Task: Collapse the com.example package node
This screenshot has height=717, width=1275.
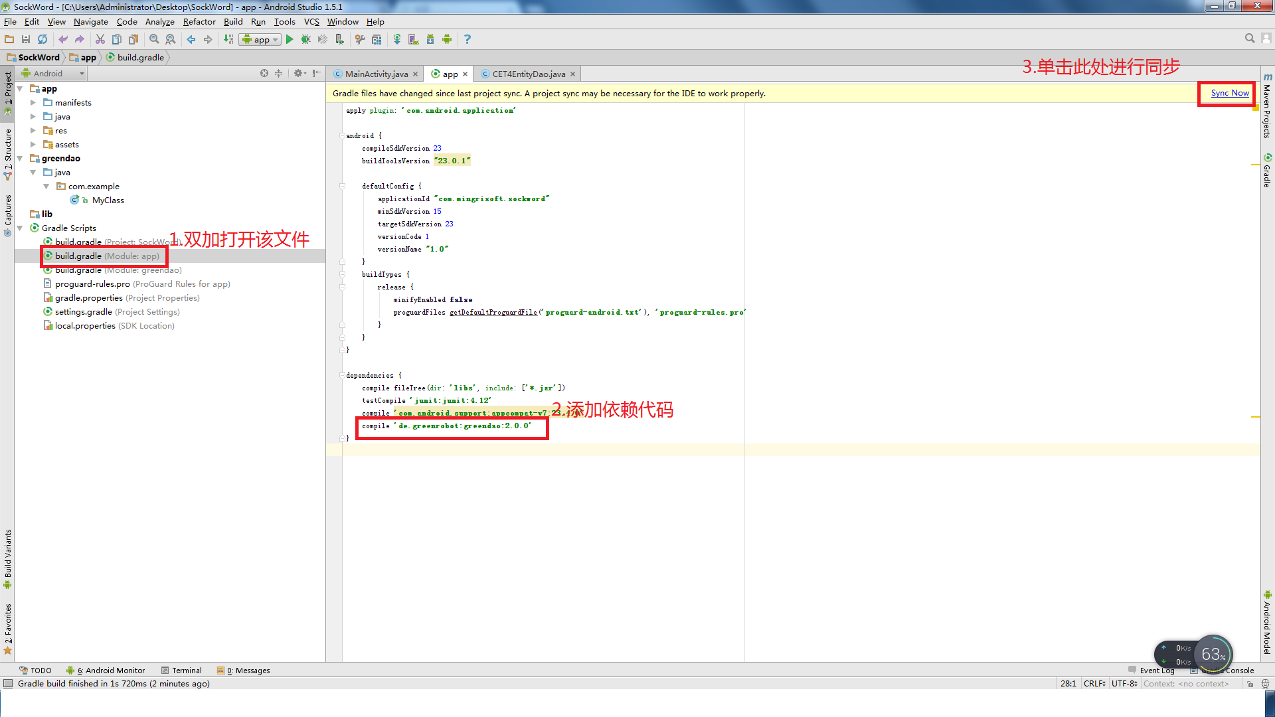Action: pyautogui.click(x=46, y=186)
